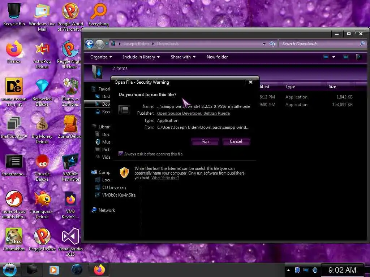Image resolution: width=370 pixels, height=277 pixels.
Task: Open the 'What's the risk?' link
Action: pyautogui.click(x=165, y=178)
